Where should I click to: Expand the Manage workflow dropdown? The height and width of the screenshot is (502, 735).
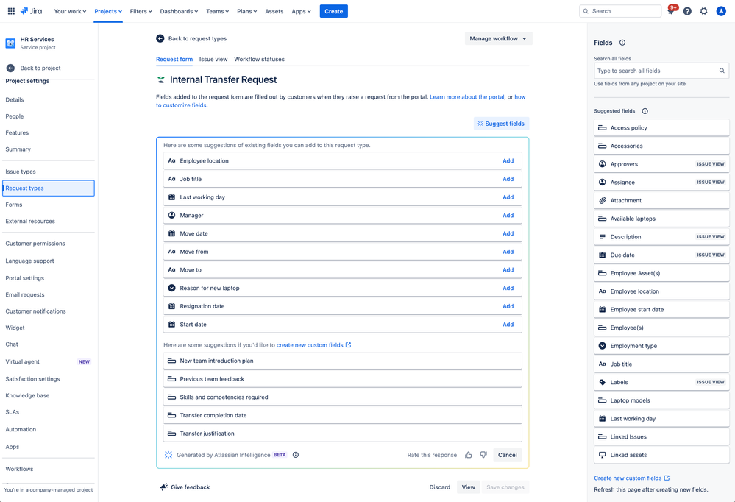click(498, 38)
